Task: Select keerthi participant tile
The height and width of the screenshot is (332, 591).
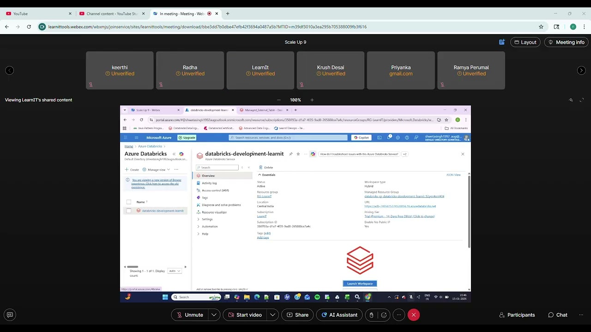Action: 120,70
